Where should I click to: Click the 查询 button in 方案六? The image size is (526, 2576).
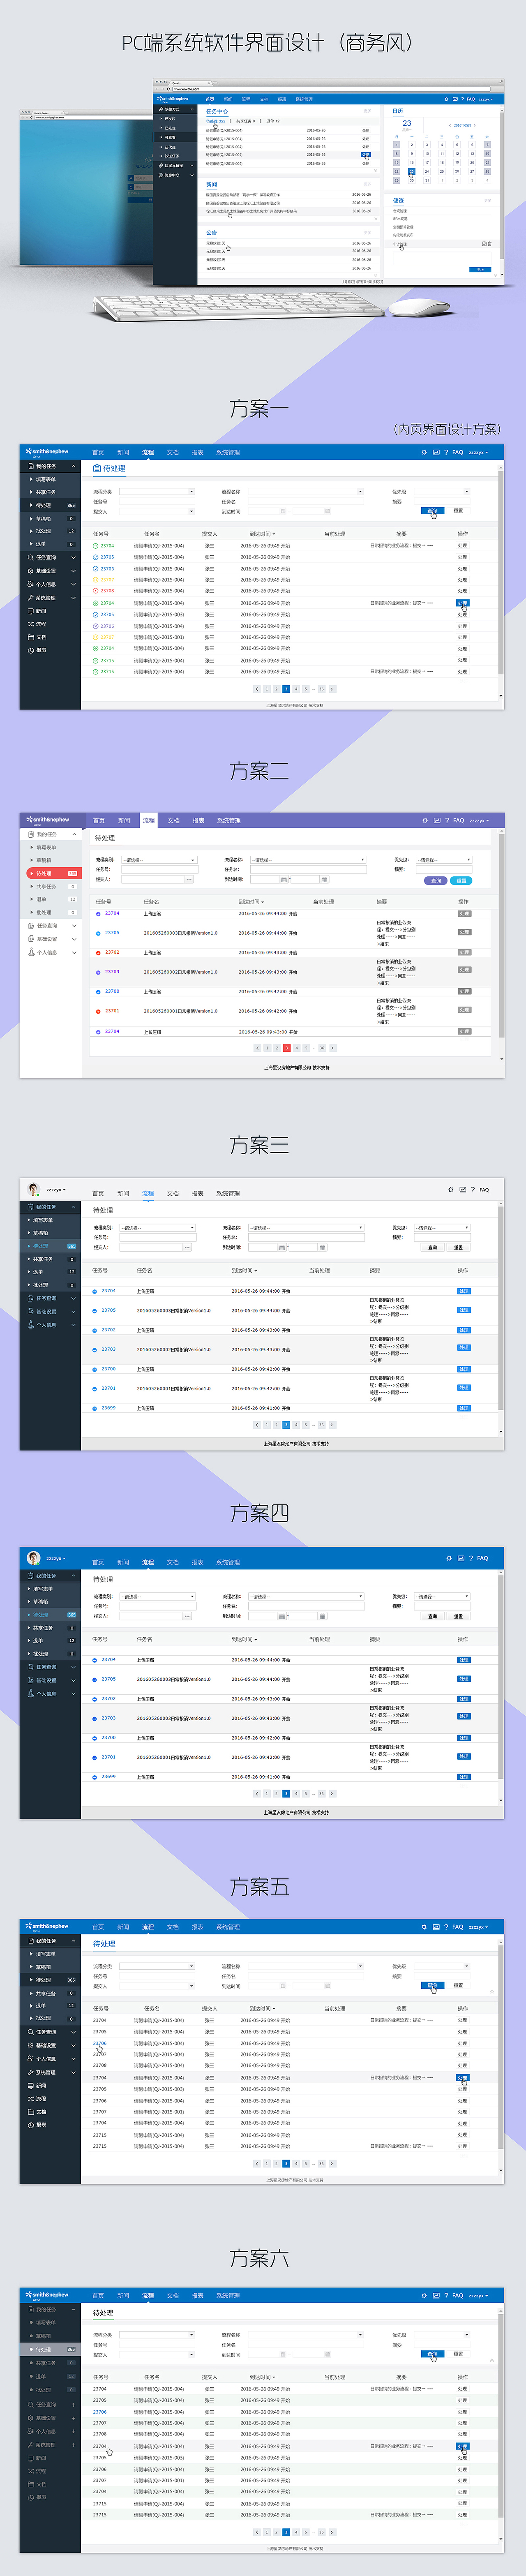(x=433, y=2354)
